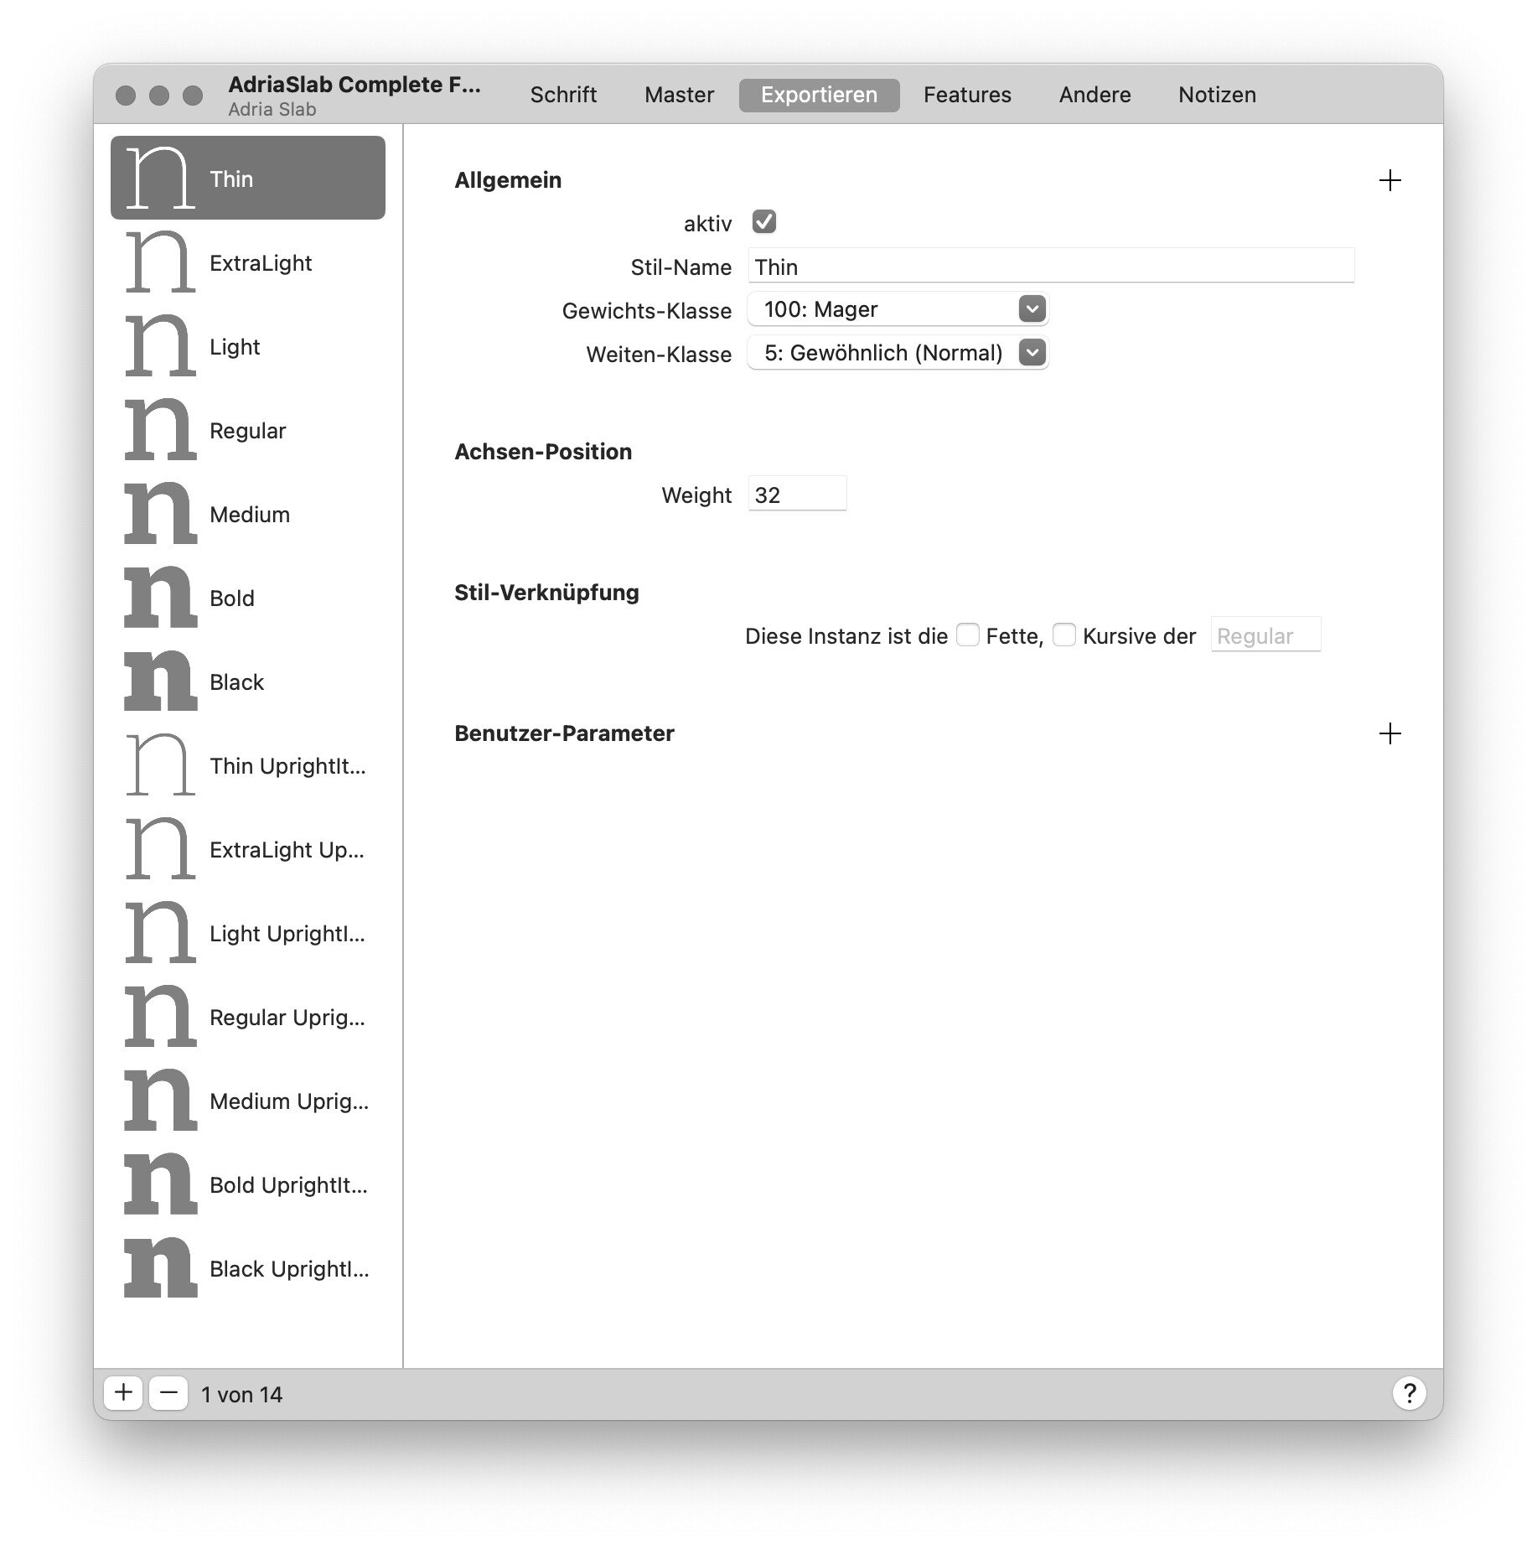Screen dimensions: 1537x1544
Task: Remove the instance using the minus button
Action: click(168, 1393)
